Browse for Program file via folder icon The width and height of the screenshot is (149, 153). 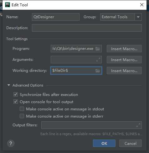pos(98,49)
